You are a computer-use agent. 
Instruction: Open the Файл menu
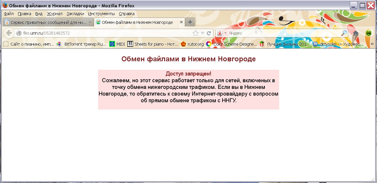pos(9,14)
